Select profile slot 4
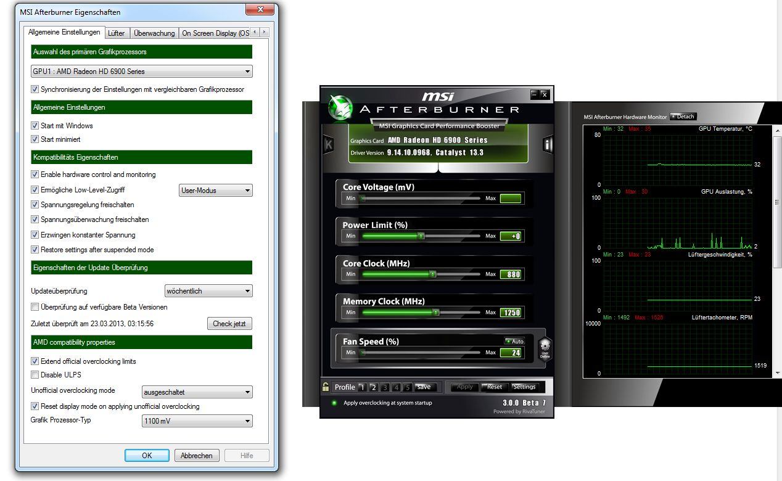The image size is (782, 481). (396, 387)
